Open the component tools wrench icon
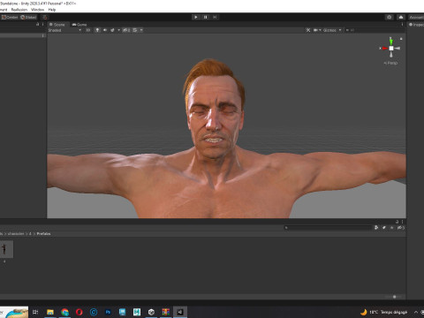The image size is (424, 318). (308, 30)
